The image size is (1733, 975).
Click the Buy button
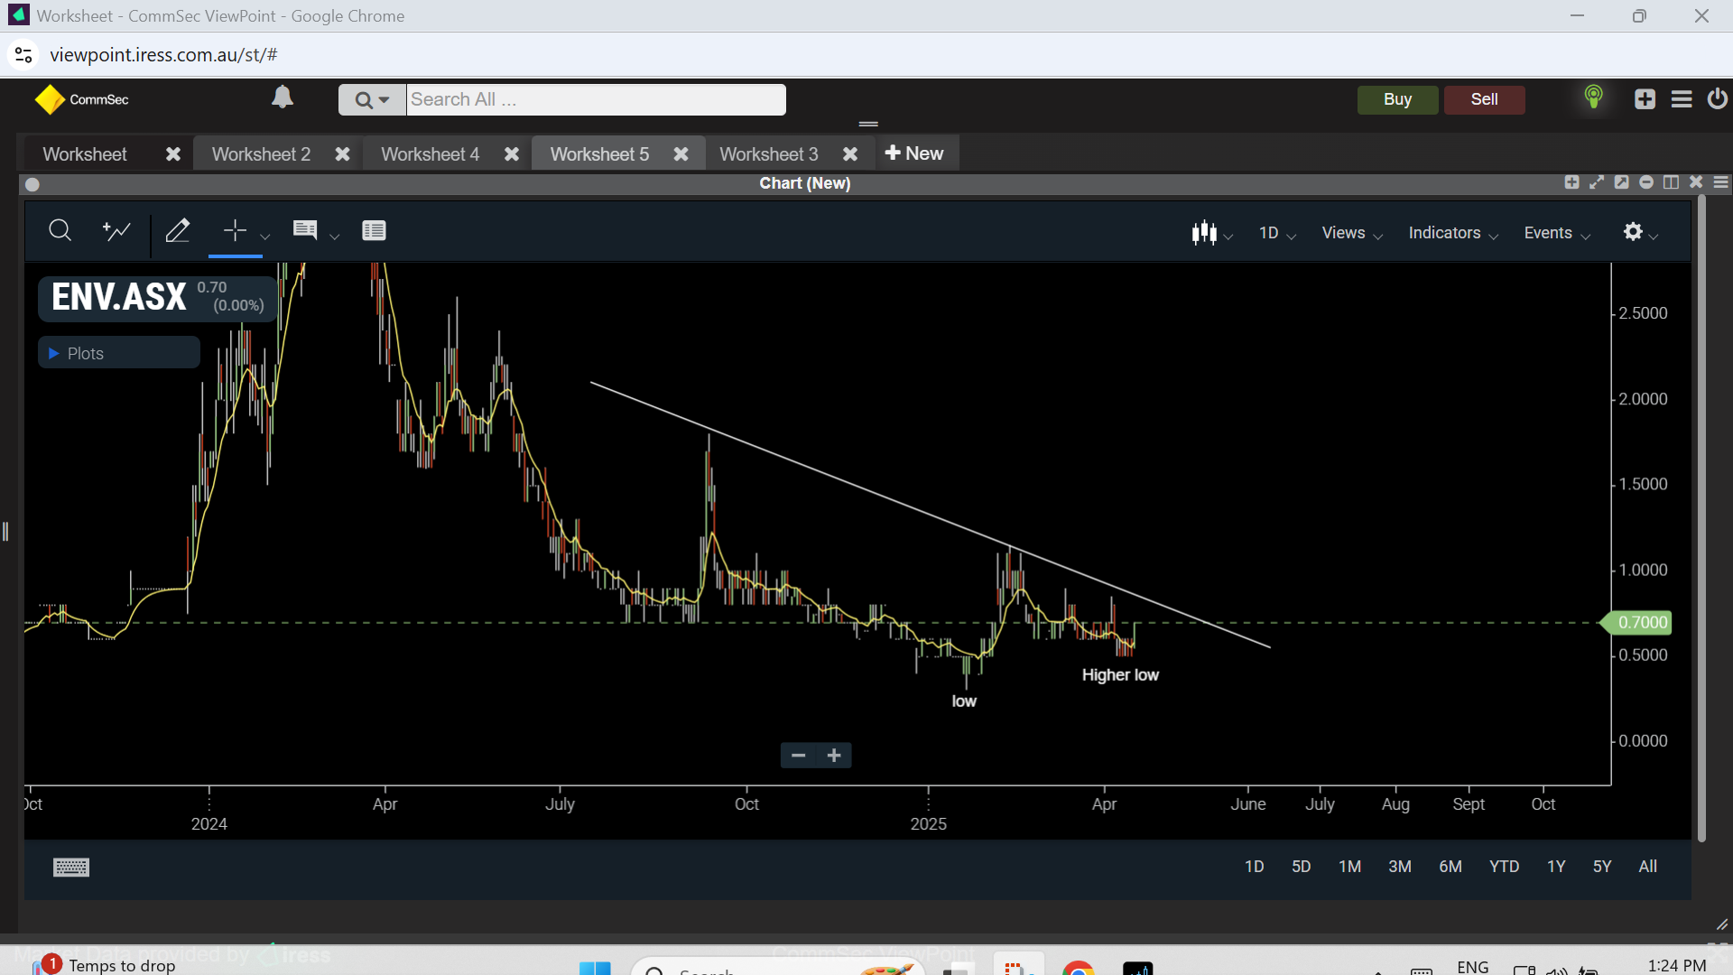1397,99
